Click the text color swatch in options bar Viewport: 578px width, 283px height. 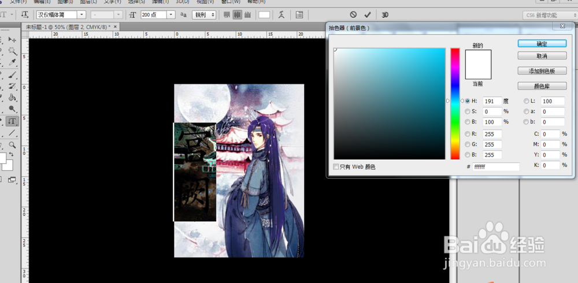point(264,15)
